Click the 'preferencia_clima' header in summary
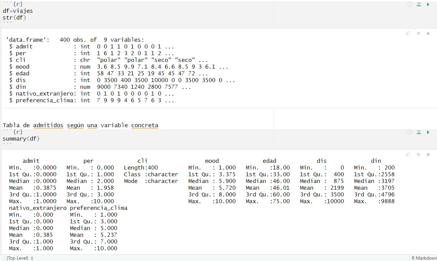 [x=99, y=208]
